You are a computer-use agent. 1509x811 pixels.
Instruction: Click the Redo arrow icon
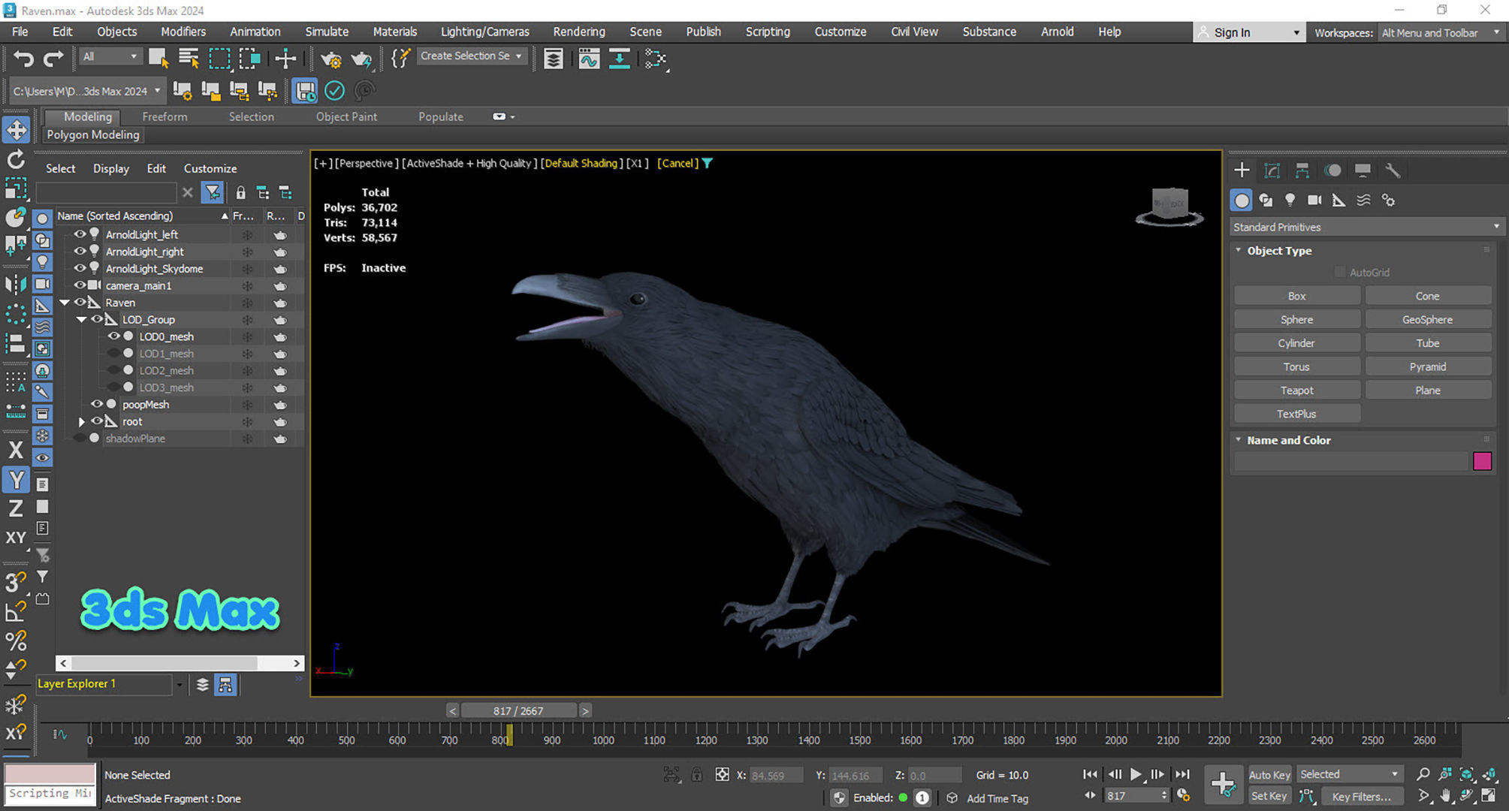click(53, 58)
